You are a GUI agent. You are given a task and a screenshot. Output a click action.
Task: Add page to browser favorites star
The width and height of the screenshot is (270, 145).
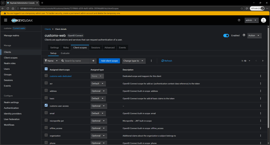pyautogui.click(x=242, y=8)
